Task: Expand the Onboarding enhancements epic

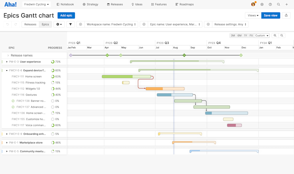Action: pyautogui.click(x=7, y=134)
